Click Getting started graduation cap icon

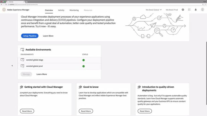click(22, 87)
